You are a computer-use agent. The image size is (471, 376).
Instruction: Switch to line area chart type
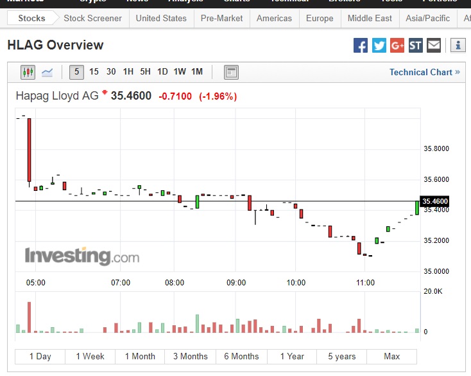tap(47, 72)
